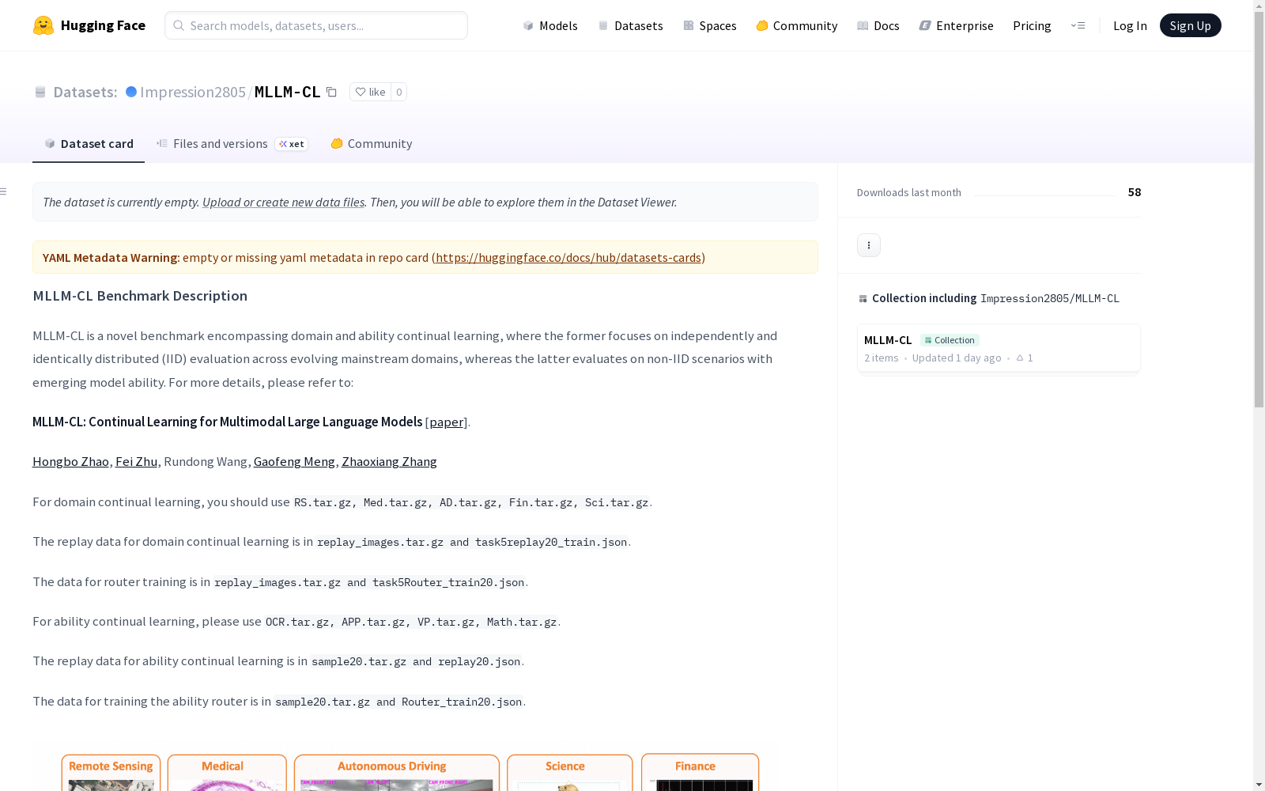1265x791 pixels.
Task: Copy dataset name with the copy icon
Action: 332,92
